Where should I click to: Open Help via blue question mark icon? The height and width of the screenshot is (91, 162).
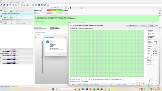(45, 5)
